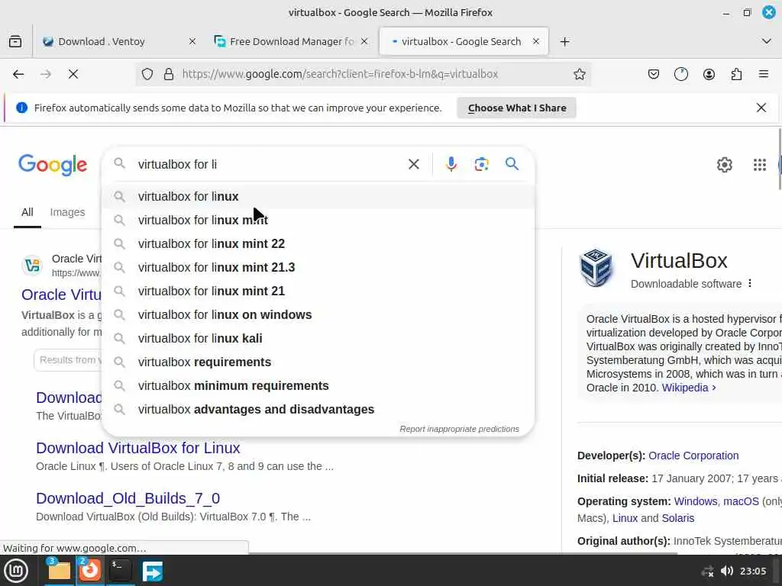Click the Windows operating system link
782x586 pixels.
696,501
